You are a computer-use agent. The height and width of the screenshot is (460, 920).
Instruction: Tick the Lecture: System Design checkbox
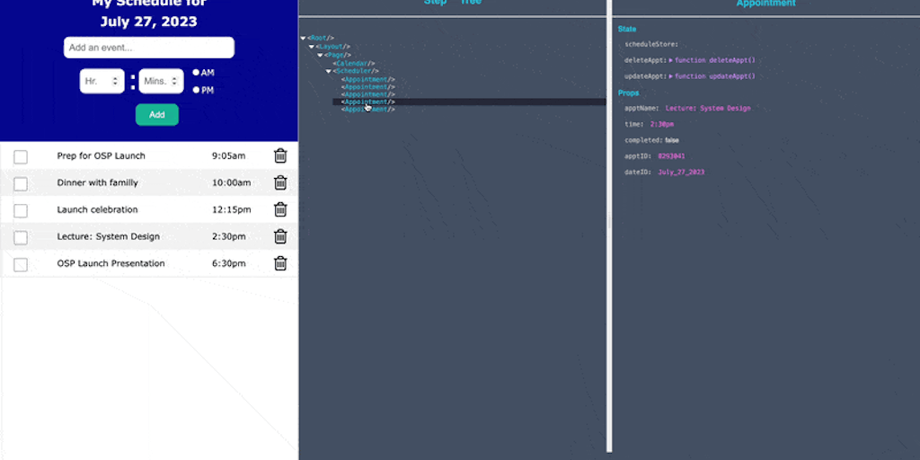coord(21,238)
